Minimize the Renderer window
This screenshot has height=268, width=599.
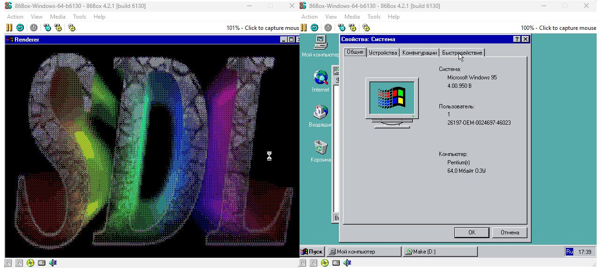[284, 40]
